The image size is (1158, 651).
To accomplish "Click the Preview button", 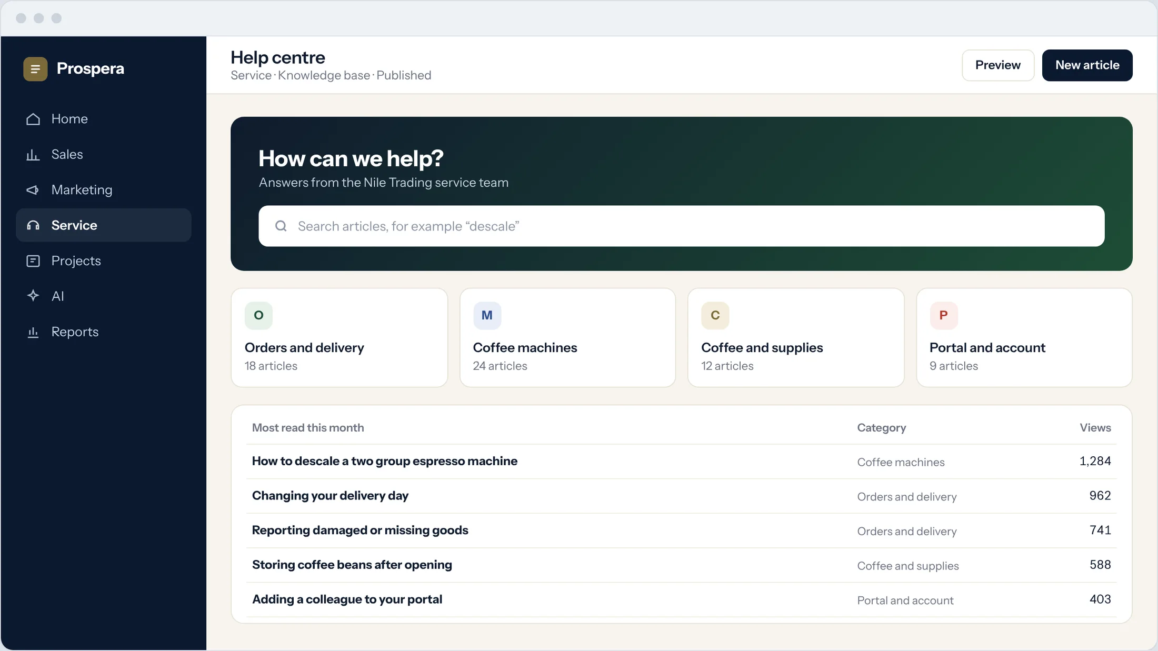I will [x=998, y=65].
